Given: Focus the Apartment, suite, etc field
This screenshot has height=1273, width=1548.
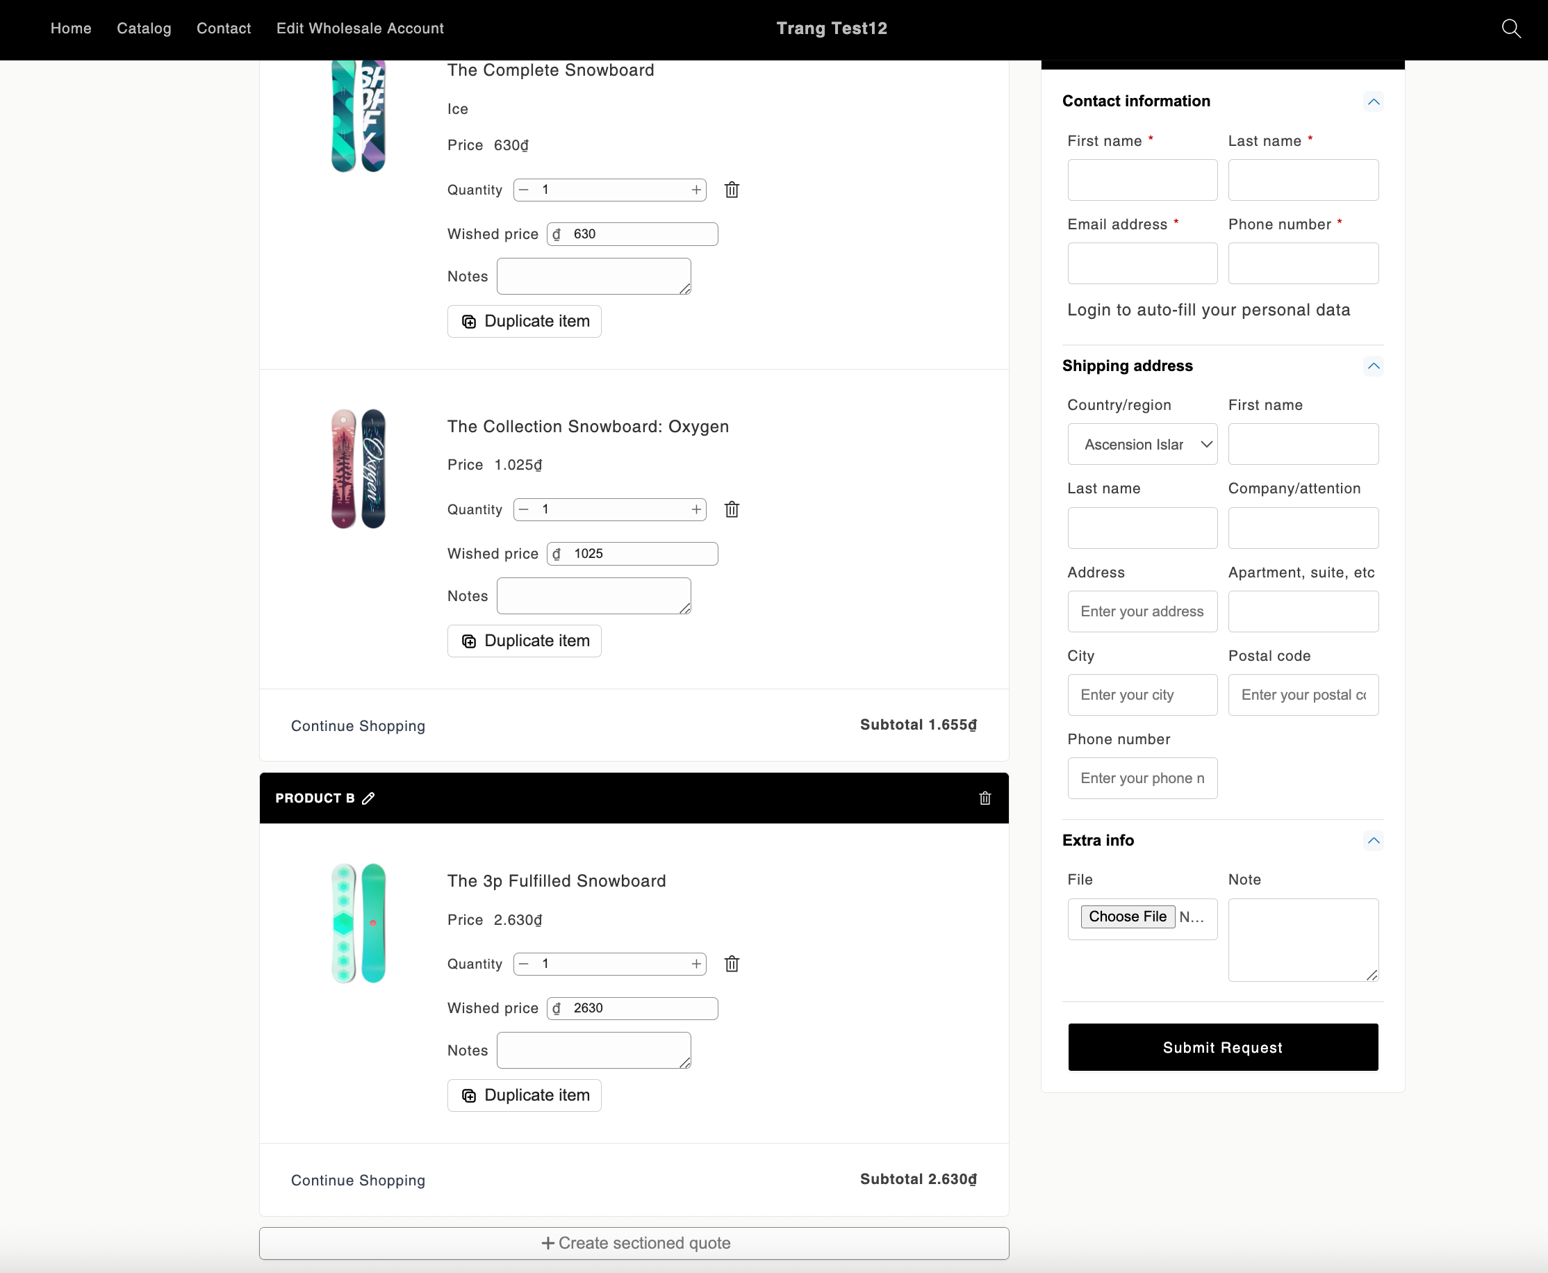Looking at the screenshot, I should point(1303,612).
